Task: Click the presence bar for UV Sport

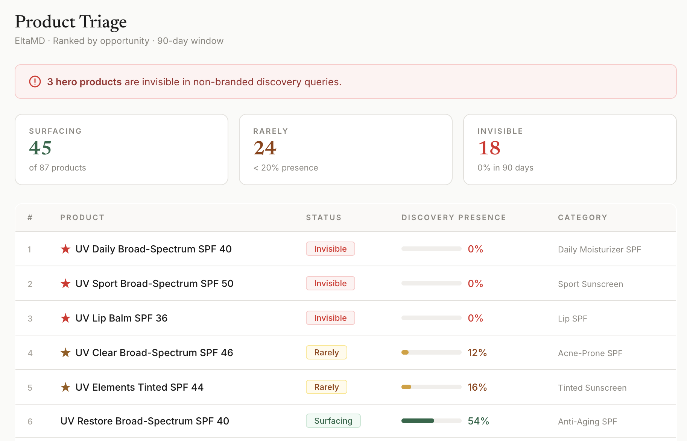Action: point(432,283)
